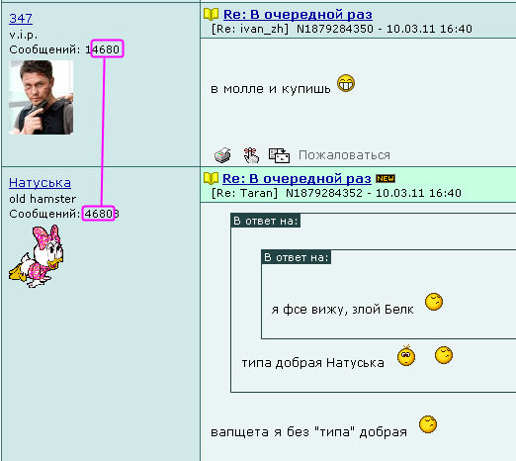Click the yellow NEW badge

[386, 178]
